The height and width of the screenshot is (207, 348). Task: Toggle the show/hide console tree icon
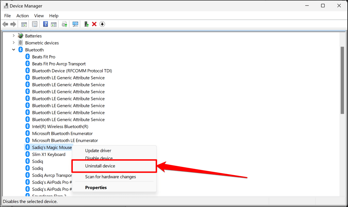24,24
